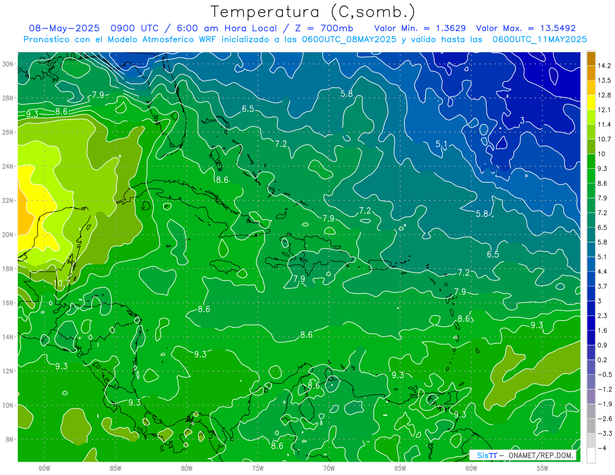Click the valid-until time "0600UTC_11MAY2025"

tap(540, 39)
